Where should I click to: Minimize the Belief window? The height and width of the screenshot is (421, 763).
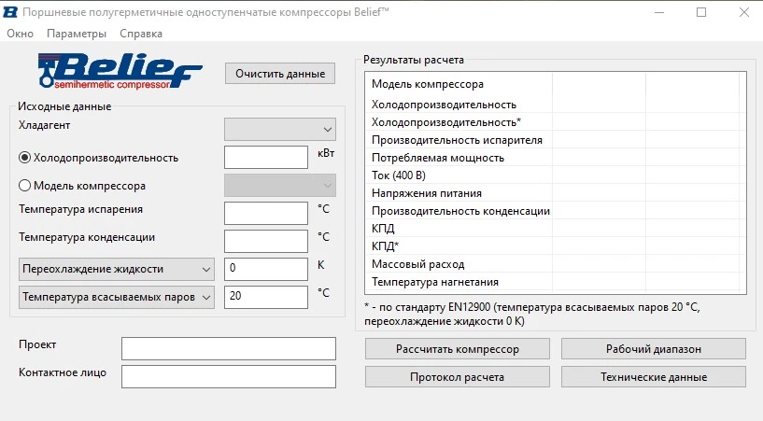pyautogui.click(x=659, y=12)
